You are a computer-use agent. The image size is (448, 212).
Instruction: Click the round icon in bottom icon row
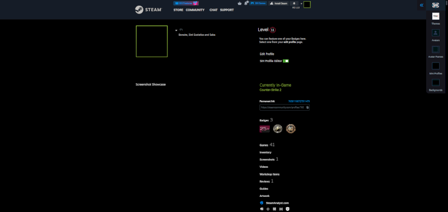pos(268,209)
